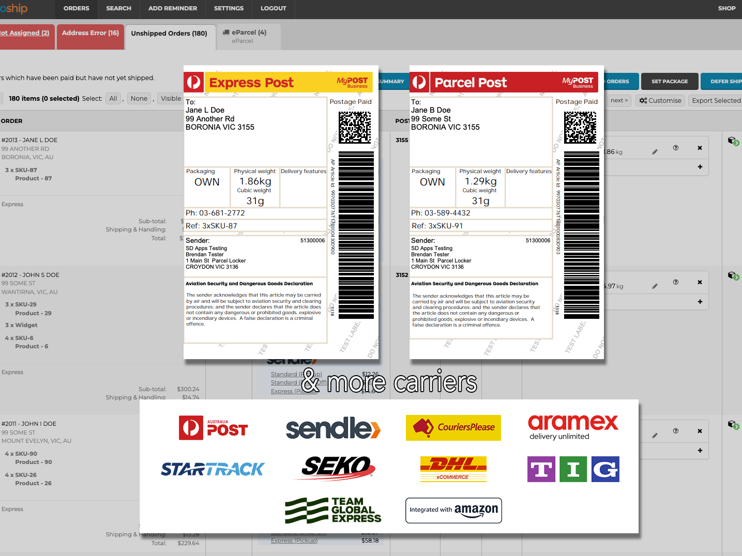
Task: Click the StarTrack carrier logo
Action: (213, 469)
